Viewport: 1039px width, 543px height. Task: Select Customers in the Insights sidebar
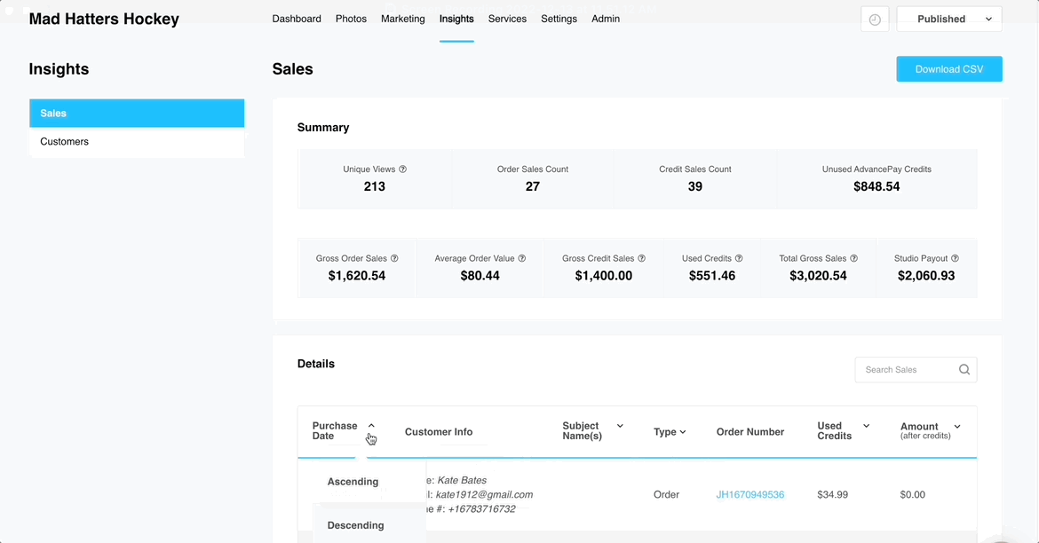(65, 142)
